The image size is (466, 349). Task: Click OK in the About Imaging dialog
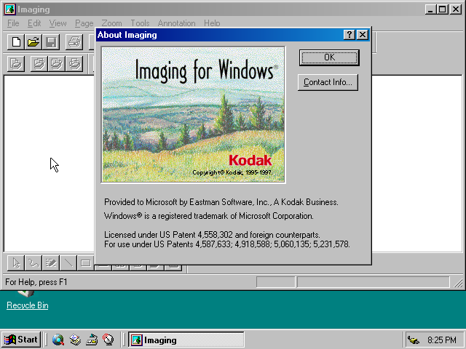tap(329, 57)
